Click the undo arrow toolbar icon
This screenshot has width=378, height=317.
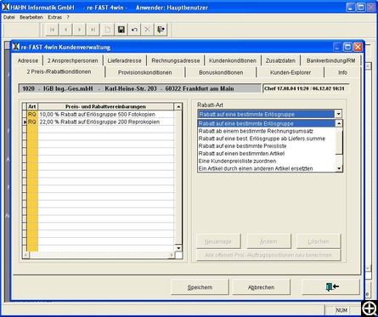(x=134, y=30)
